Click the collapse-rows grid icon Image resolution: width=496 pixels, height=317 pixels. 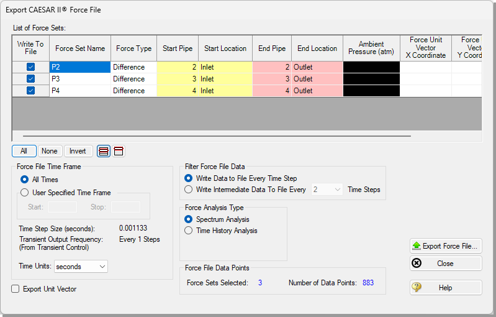[119, 151]
